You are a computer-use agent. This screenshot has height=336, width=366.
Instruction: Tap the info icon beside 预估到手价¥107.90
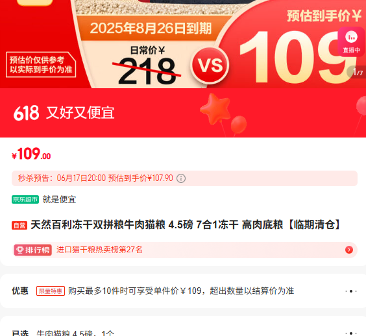point(181,178)
